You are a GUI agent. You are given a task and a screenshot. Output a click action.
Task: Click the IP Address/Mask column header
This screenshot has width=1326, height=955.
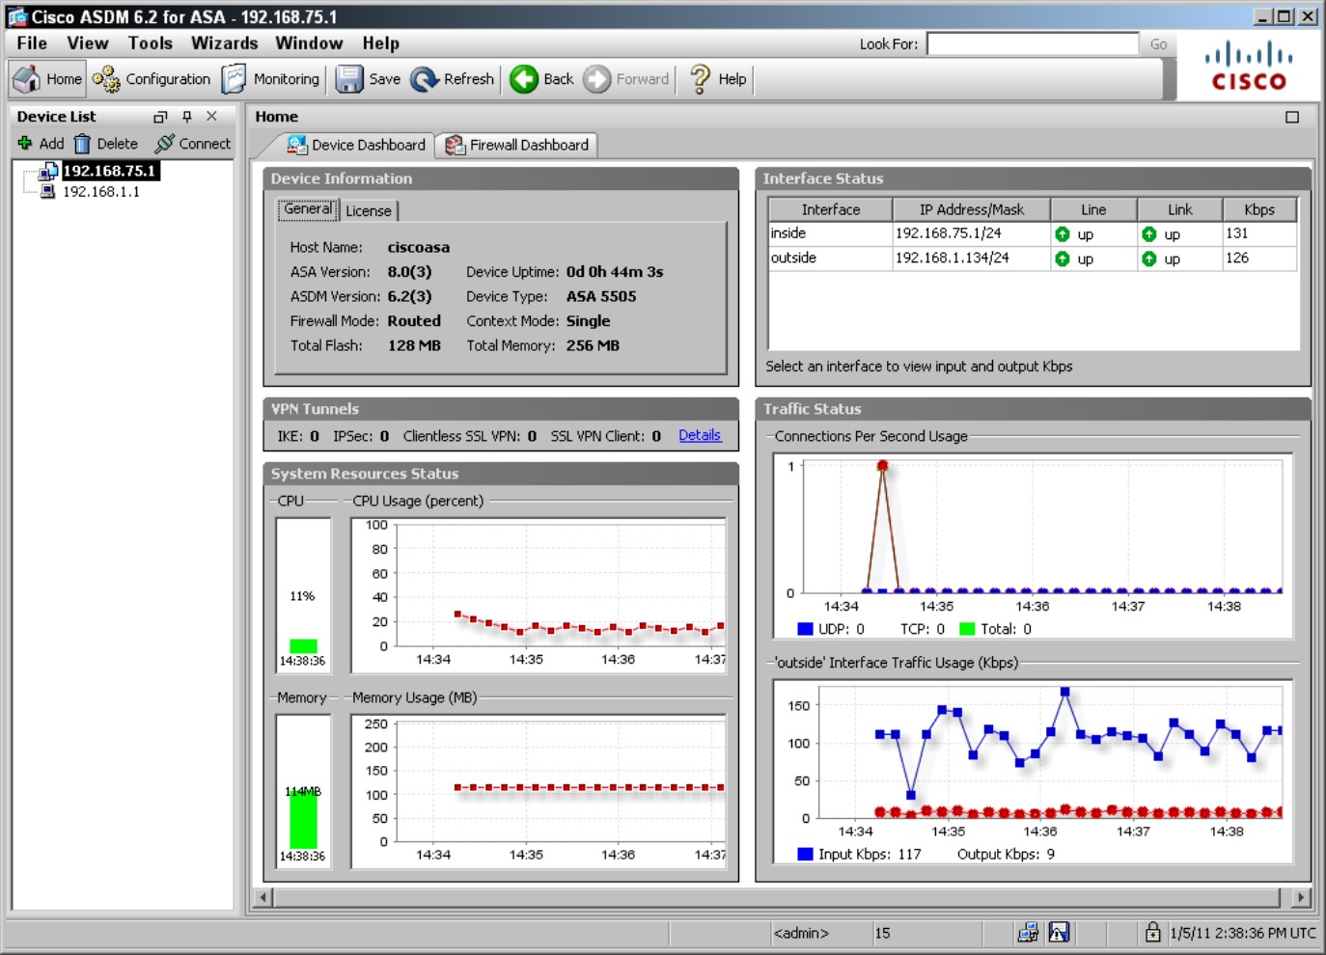pos(971,209)
